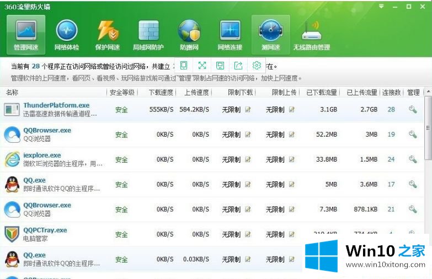Image resolution: width=432 pixels, height=279 pixels.
Task: Click the iexplore.exe program name
Action: 42,155
